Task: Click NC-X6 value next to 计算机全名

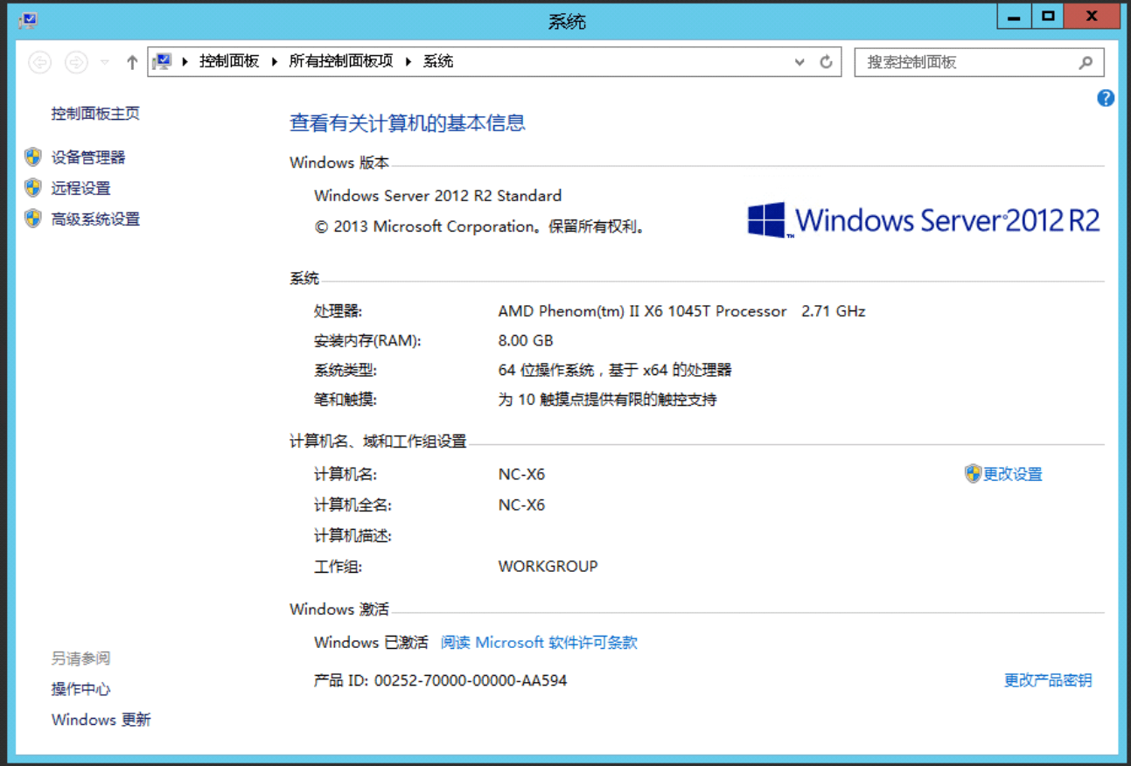Action: pos(521,505)
